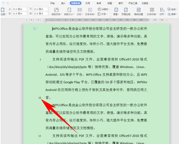Click text "Google Play" in the document

[72, 82]
